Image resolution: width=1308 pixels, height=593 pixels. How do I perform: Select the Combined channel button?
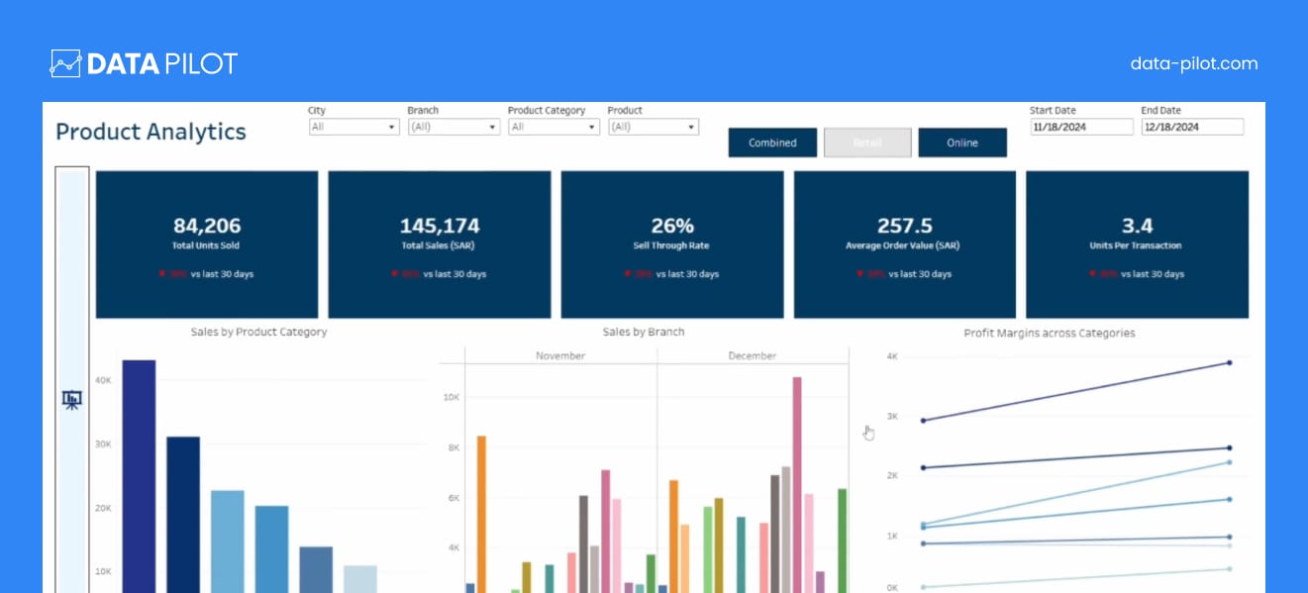772,143
